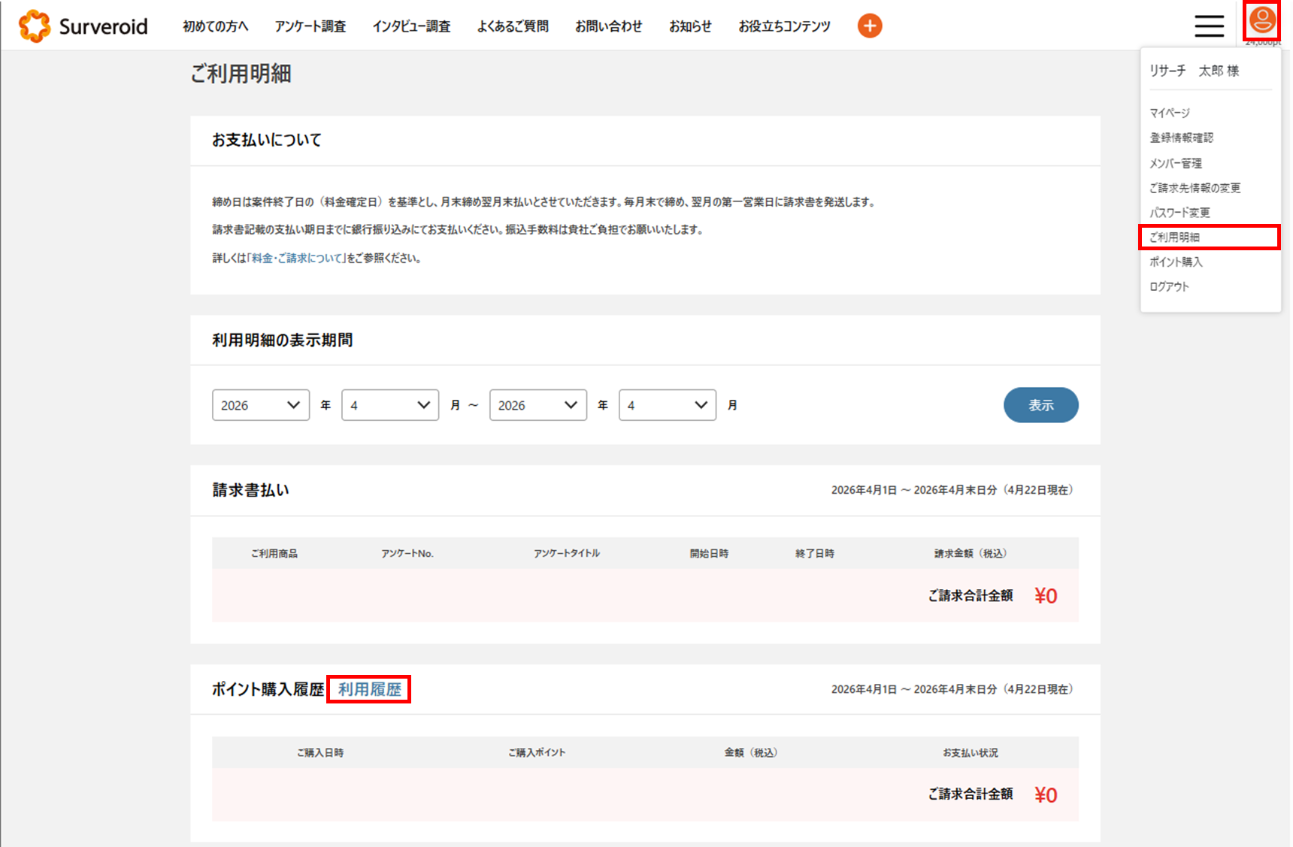Open インタビュー調査 in the navigation bar
Viewport: 1293px width, 847px height.
pos(411,26)
